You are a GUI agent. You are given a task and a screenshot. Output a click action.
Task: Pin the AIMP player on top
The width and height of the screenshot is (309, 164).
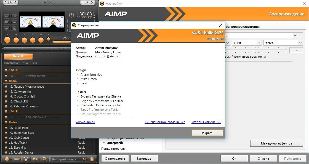click(88, 2)
